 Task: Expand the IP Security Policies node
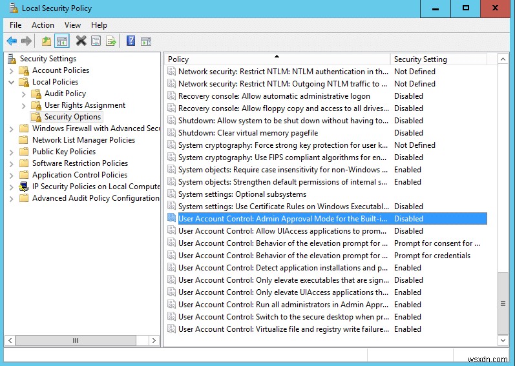point(11,187)
